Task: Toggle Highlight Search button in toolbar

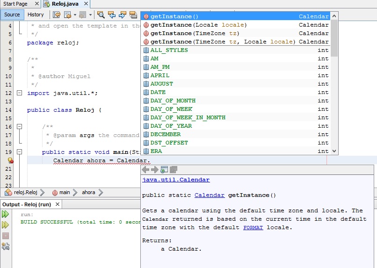Action: (x=133, y=14)
